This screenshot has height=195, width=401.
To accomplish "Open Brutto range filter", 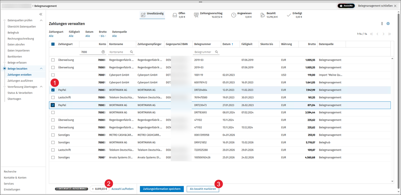I will click(102, 36).
